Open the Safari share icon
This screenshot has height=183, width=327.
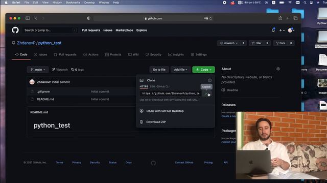tap(281, 18)
